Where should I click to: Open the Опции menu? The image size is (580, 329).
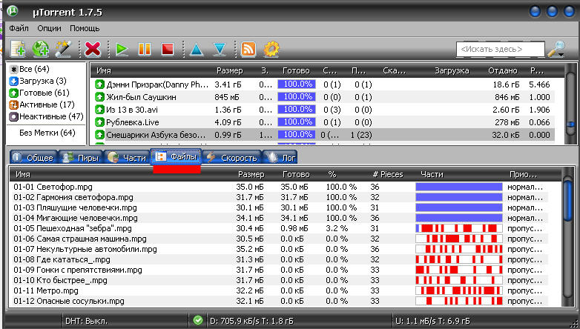pyautogui.click(x=49, y=28)
